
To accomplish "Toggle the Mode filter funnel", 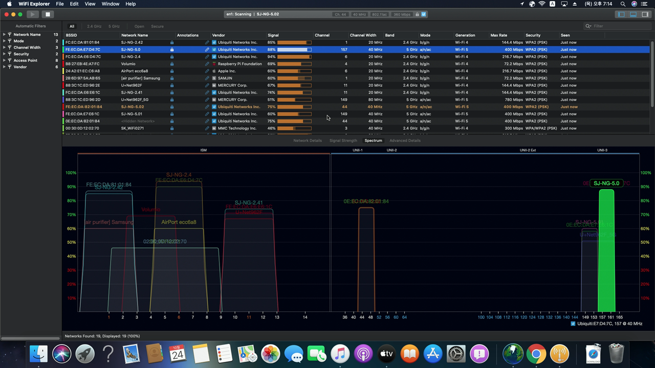I will pos(9,41).
